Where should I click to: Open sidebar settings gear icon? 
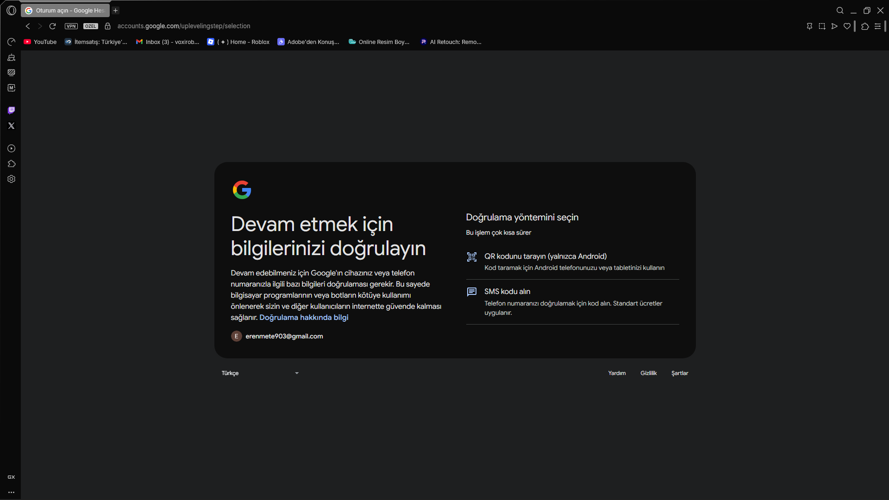(x=12, y=179)
